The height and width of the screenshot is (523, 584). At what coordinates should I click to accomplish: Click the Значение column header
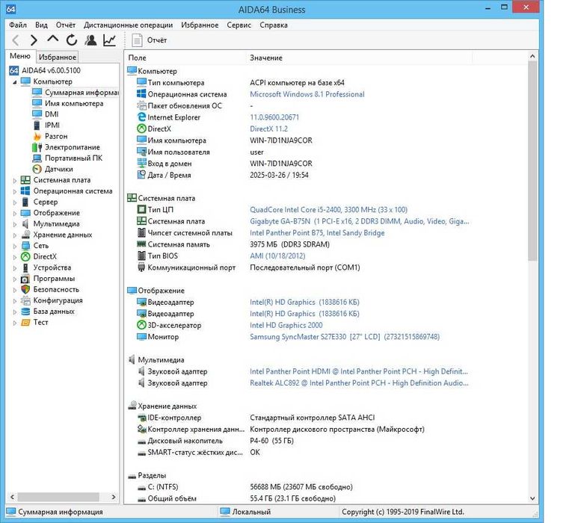360,58
